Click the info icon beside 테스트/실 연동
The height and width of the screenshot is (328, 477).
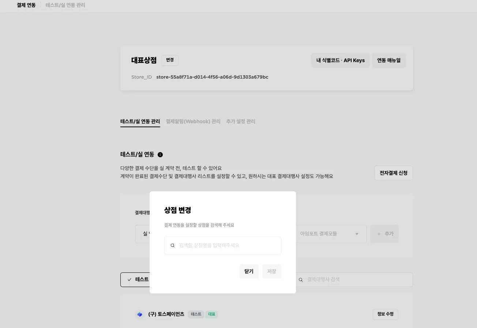pos(160,155)
